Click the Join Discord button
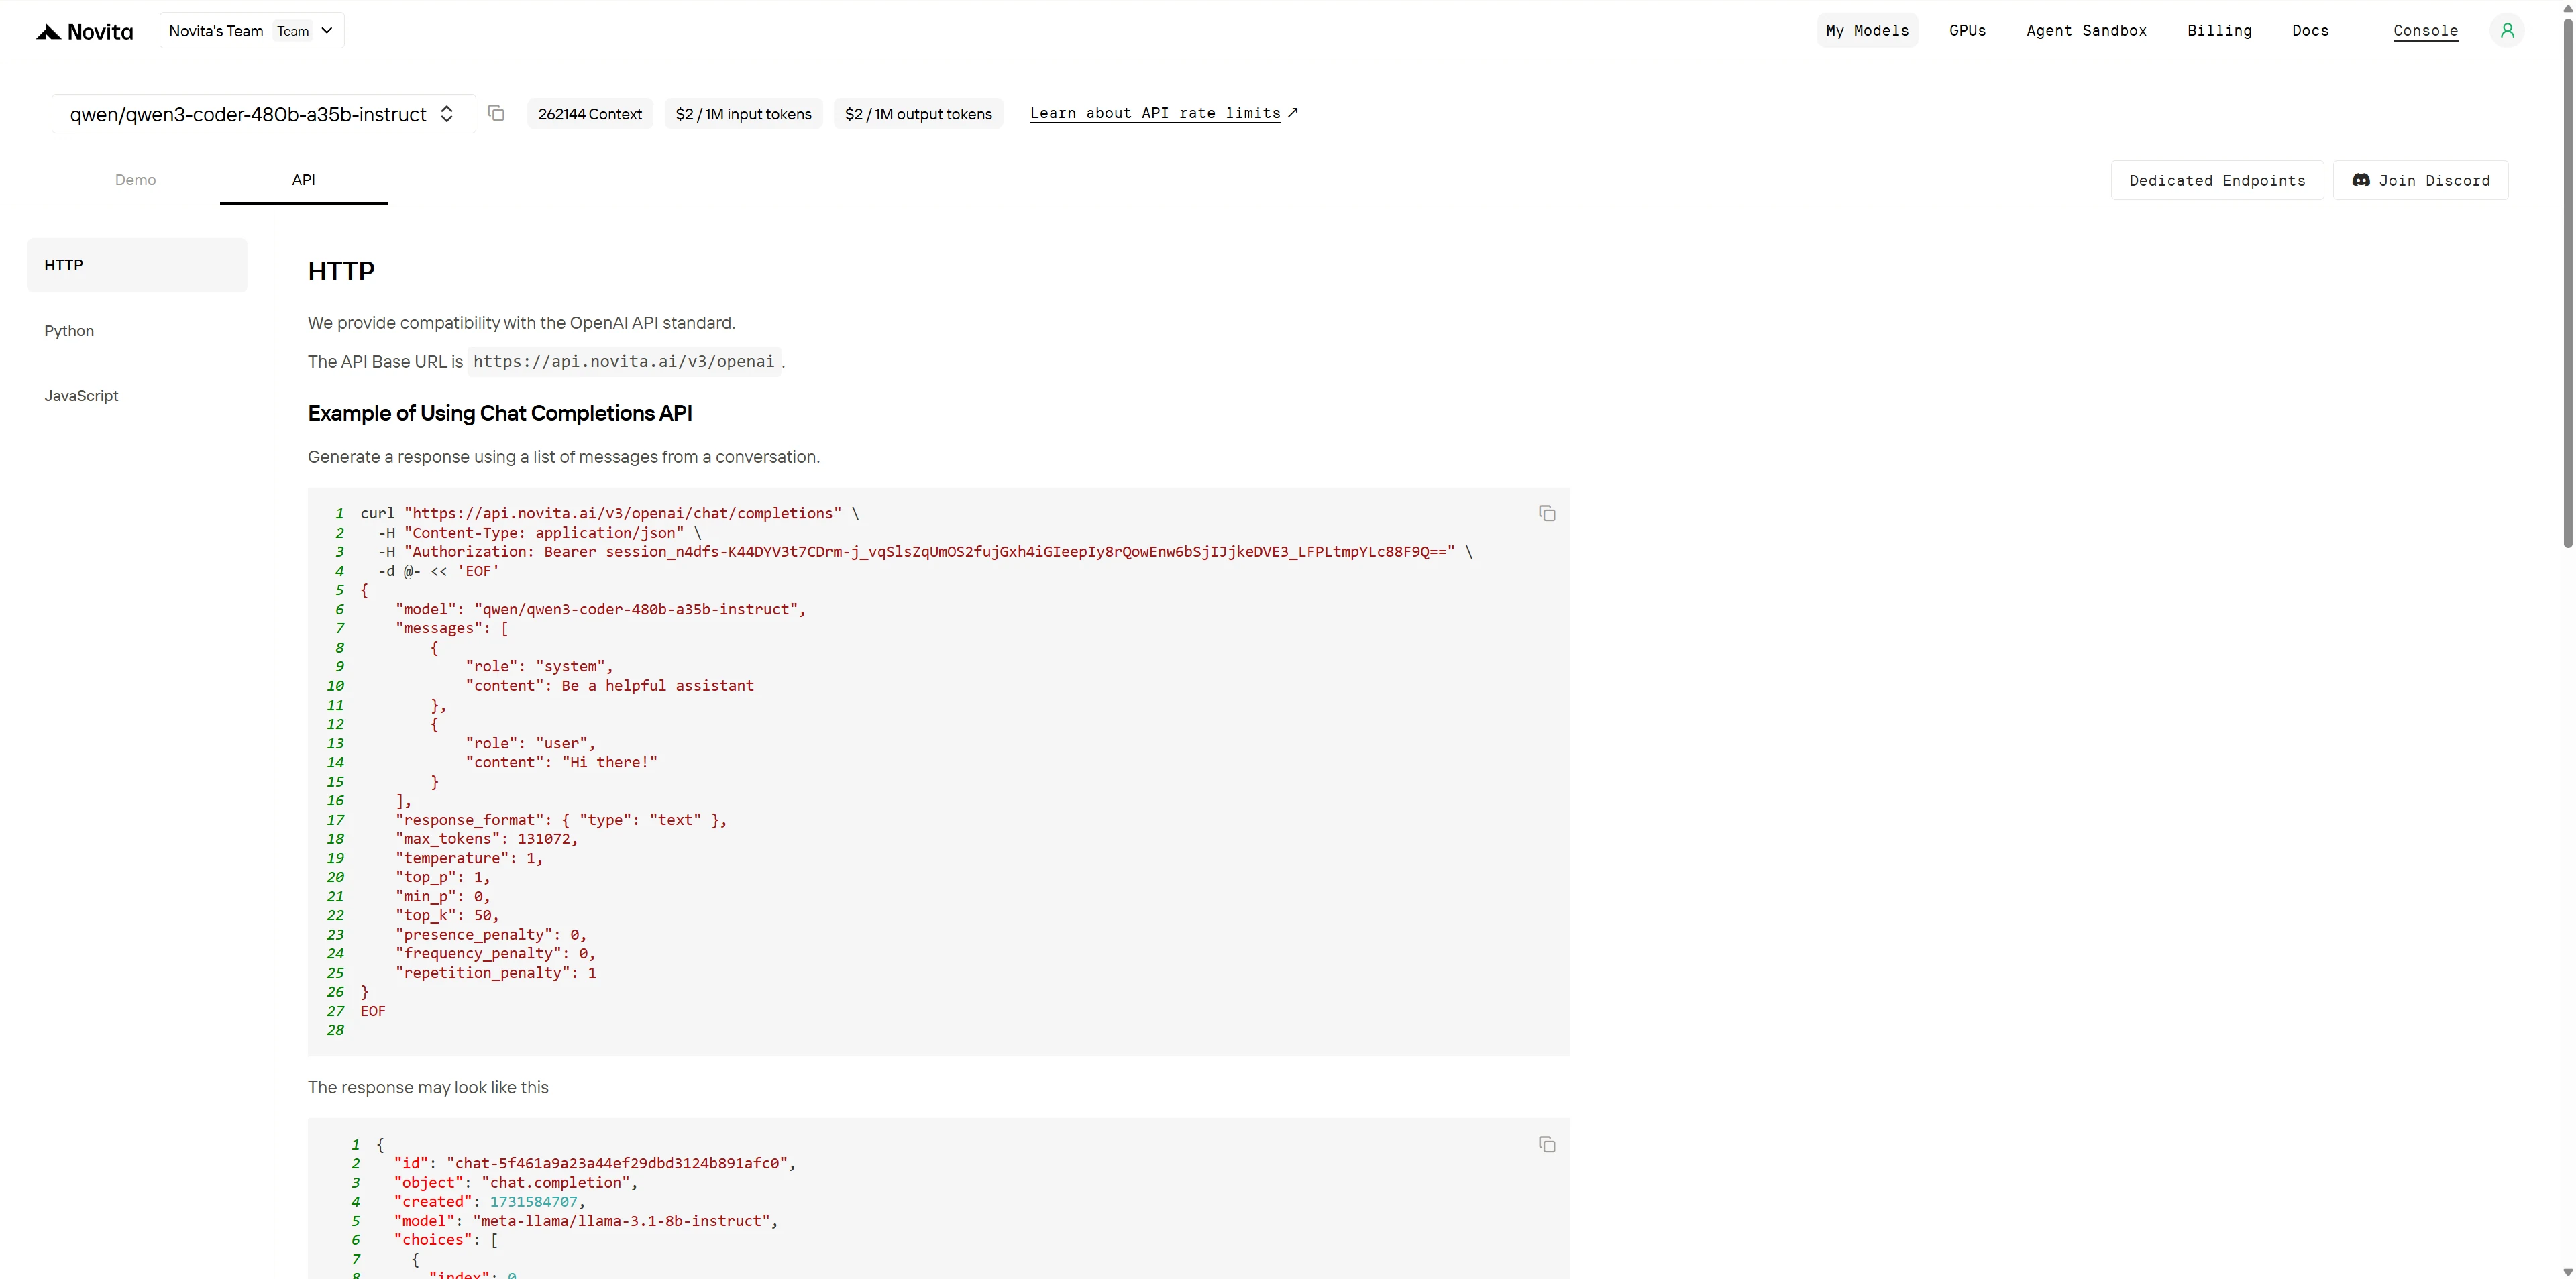Viewport: 2576px width, 1279px height. point(2420,180)
